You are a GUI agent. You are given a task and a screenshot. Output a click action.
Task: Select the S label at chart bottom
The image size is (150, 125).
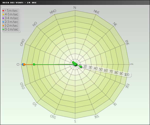(75, 121)
